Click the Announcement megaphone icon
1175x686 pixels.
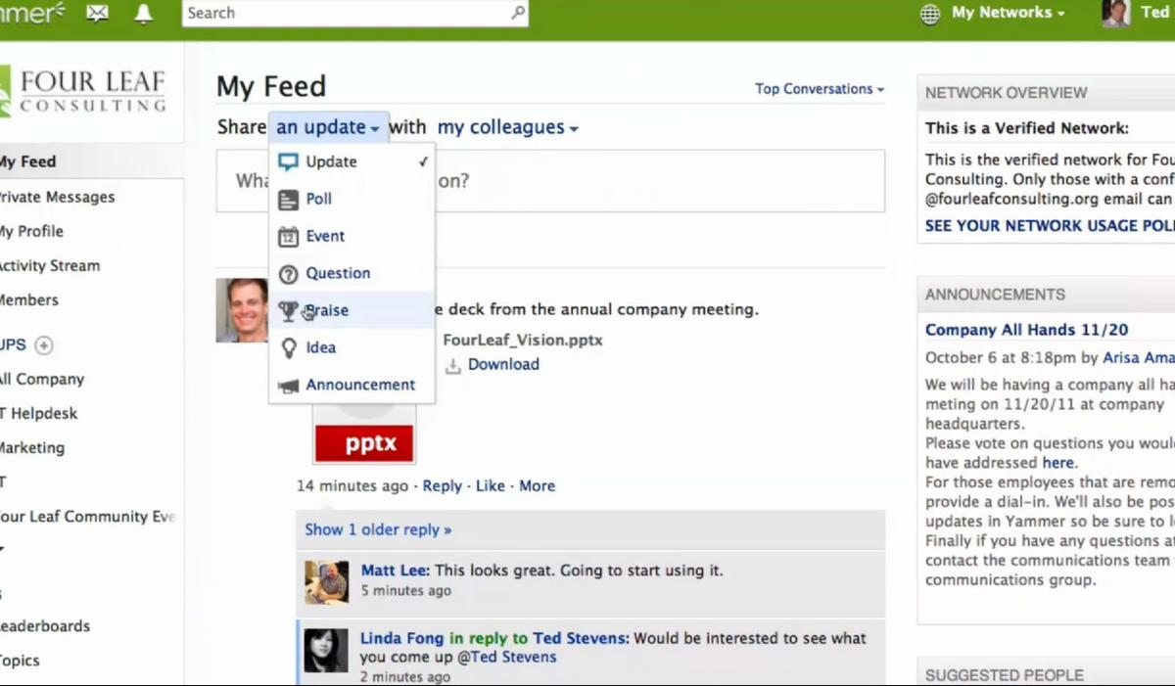point(288,386)
